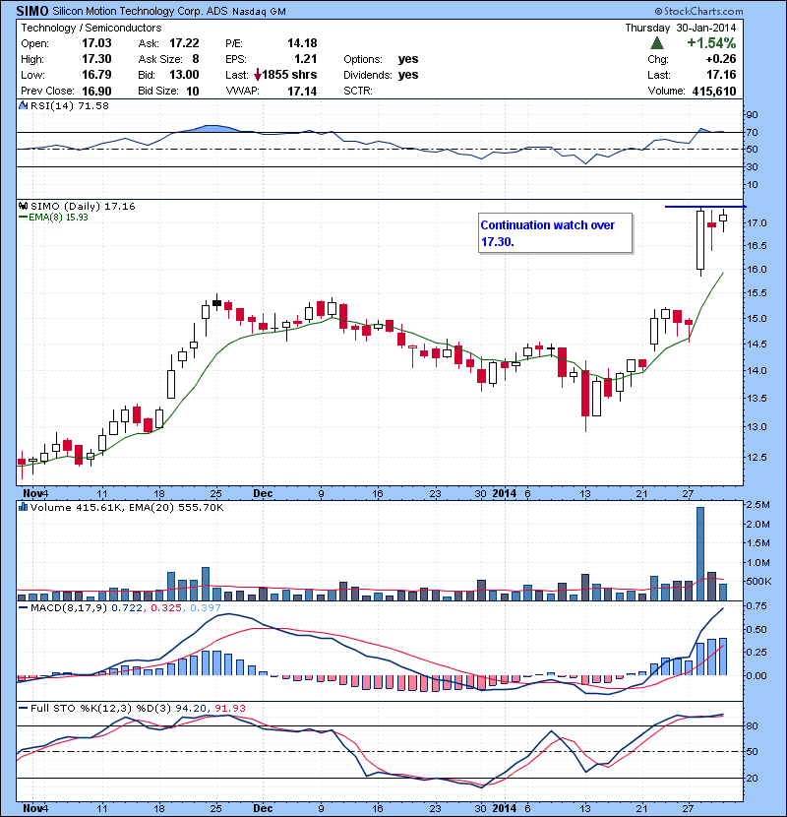Click the blue horizontal resistance line above 17.0

705,207
